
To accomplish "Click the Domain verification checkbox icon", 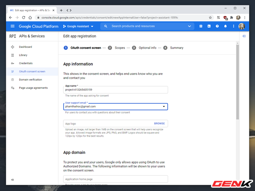I will (x=12, y=80).
